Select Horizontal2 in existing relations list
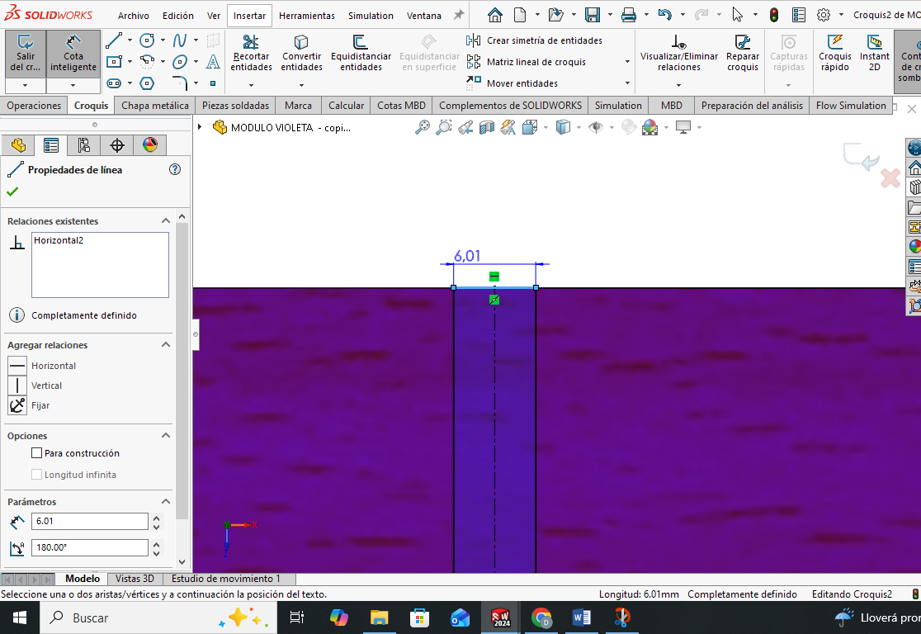Viewport: 921px width, 634px height. tap(59, 240)
